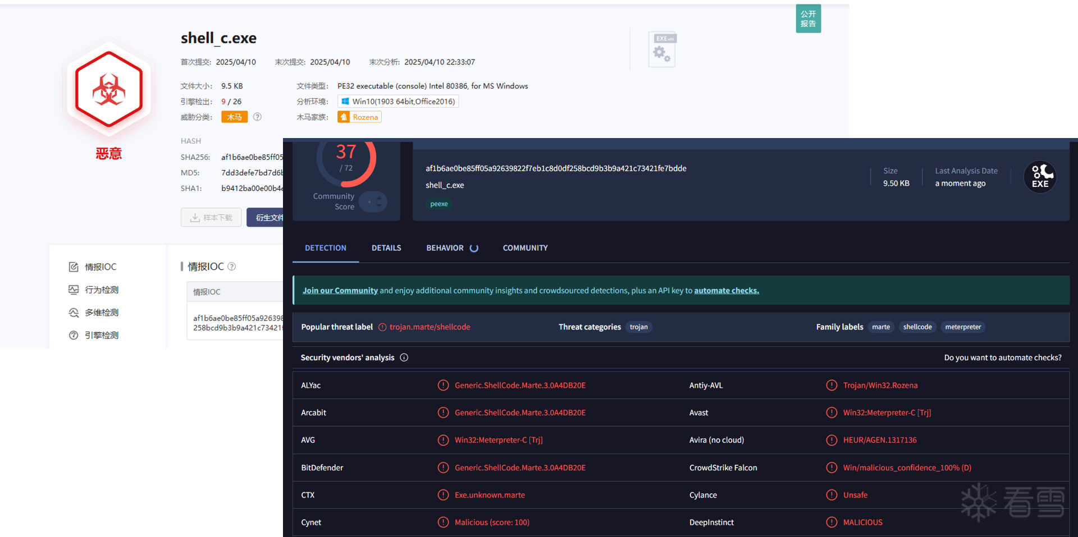Click the Exe.unknown.marte detection result
Image resolution: width=1078 pixels, height=537 pixels.
(490, 495)
